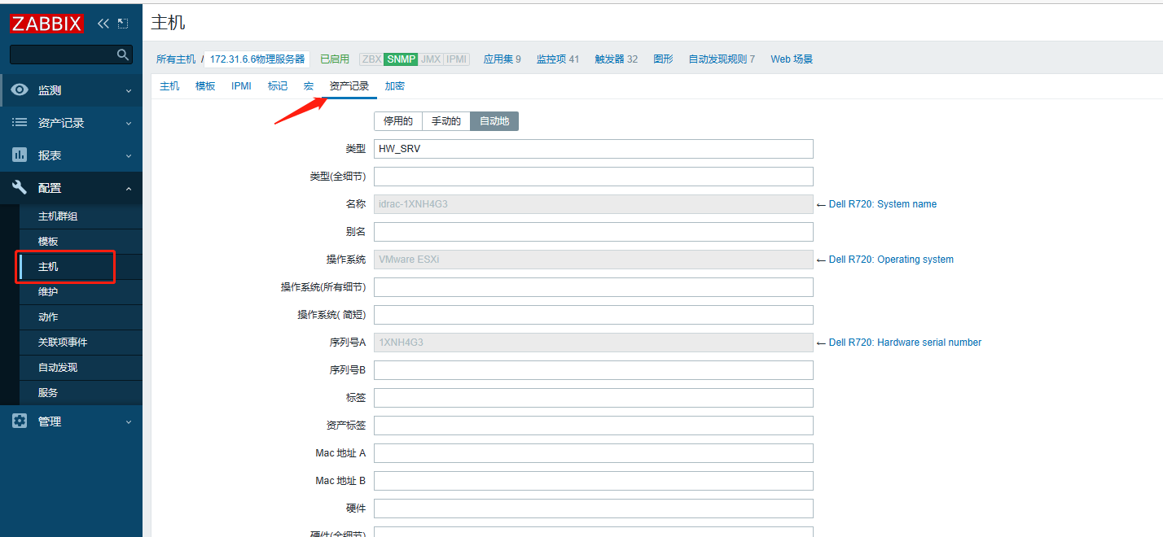Select the 监测 eye icon in sidebar
Viewport: 1163px width, 537px height.
18,90
